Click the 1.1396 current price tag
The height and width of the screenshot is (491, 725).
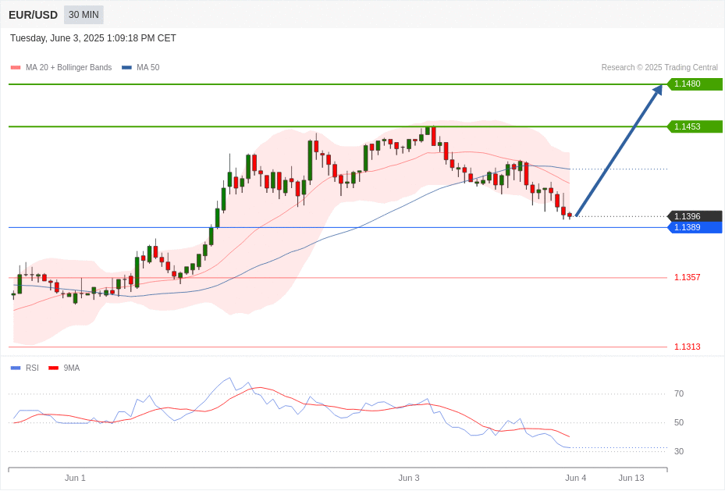pyautogui.click(x=695, y=216)
